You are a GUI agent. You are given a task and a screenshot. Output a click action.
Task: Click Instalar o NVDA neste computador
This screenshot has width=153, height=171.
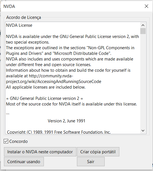[x=40, y=152]
